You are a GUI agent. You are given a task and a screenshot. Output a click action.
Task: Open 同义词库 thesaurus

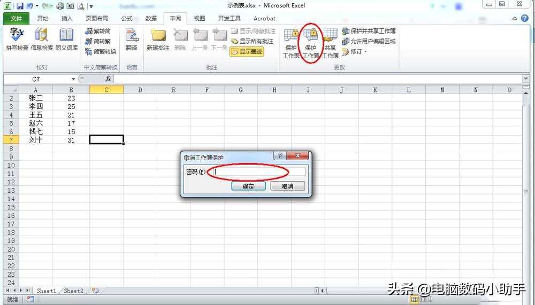(x=66, y=39)
